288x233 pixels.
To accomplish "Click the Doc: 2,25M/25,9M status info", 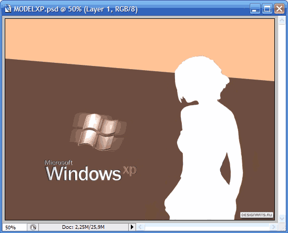I will (84, 227).
